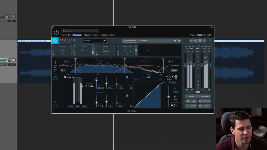Click the Learn button
The width and height of the screenshot is (267, 150).
coord(174,70)
